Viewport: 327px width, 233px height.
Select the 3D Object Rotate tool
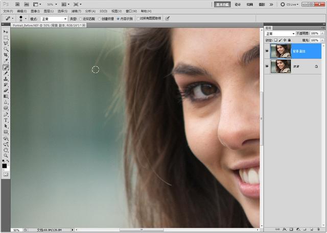(6, 139)
